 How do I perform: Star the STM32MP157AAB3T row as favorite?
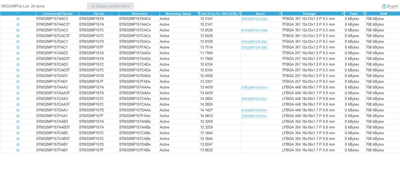click(18, 127)
